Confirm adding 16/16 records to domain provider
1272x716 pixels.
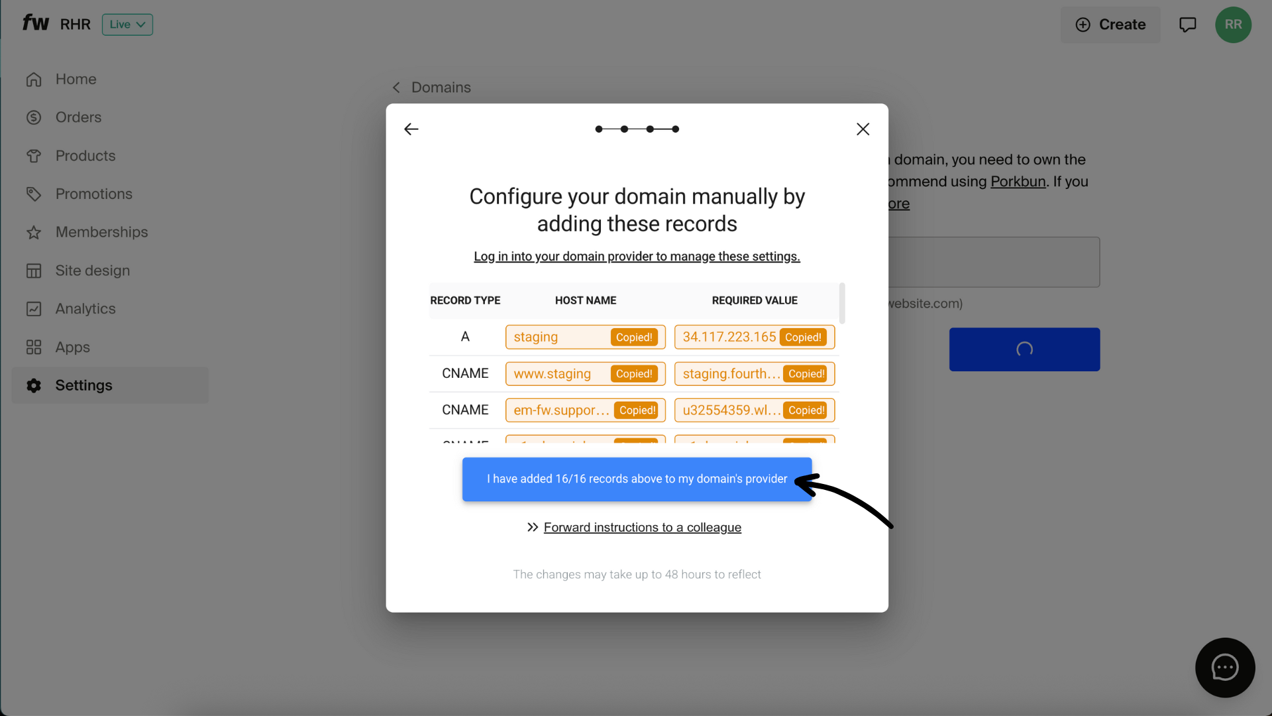pyautogui.click(x=636, y=479)
